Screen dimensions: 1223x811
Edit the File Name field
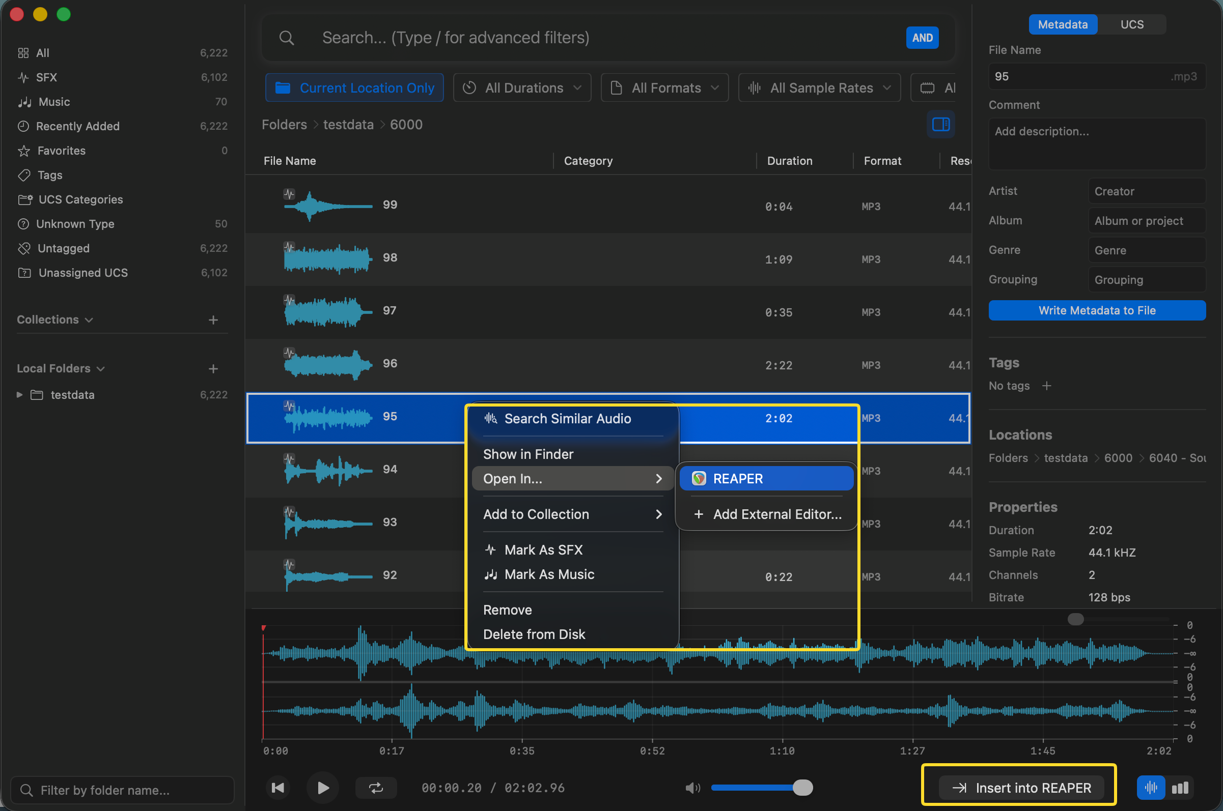tap(1097, 76)
